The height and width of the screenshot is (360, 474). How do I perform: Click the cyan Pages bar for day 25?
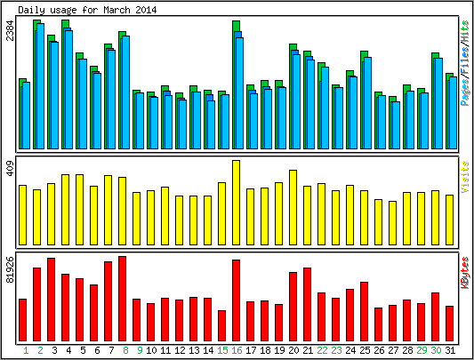(x=368, y=103)
